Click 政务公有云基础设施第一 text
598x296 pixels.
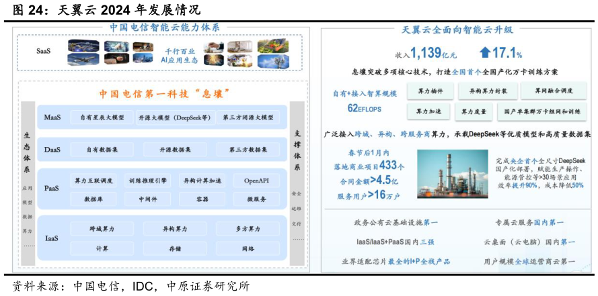pos(396,223)
